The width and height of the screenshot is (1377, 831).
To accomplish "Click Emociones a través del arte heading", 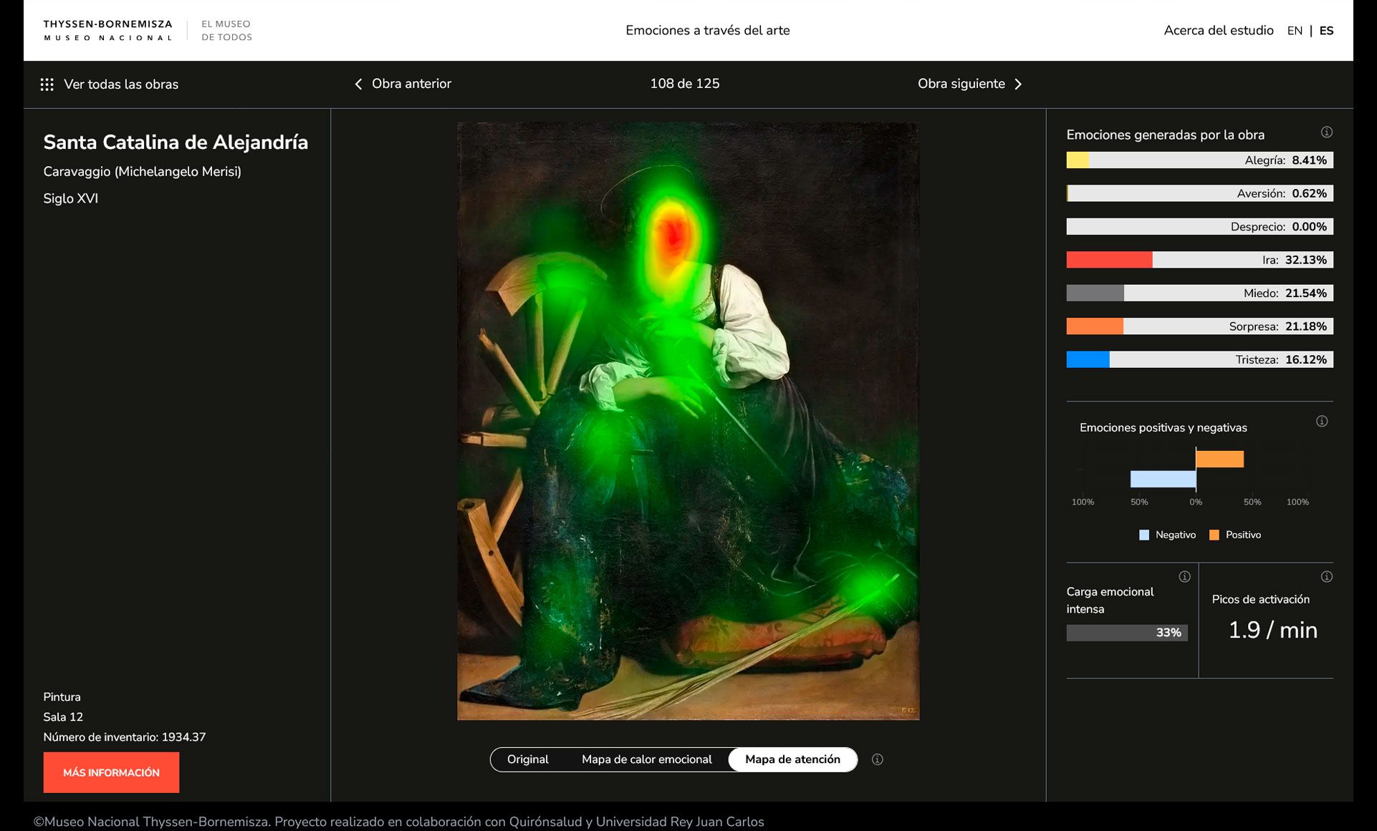I will [x=707, y=30].
